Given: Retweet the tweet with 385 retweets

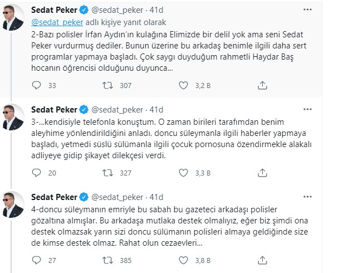Looking at the screenshot, I should (107, 260).
